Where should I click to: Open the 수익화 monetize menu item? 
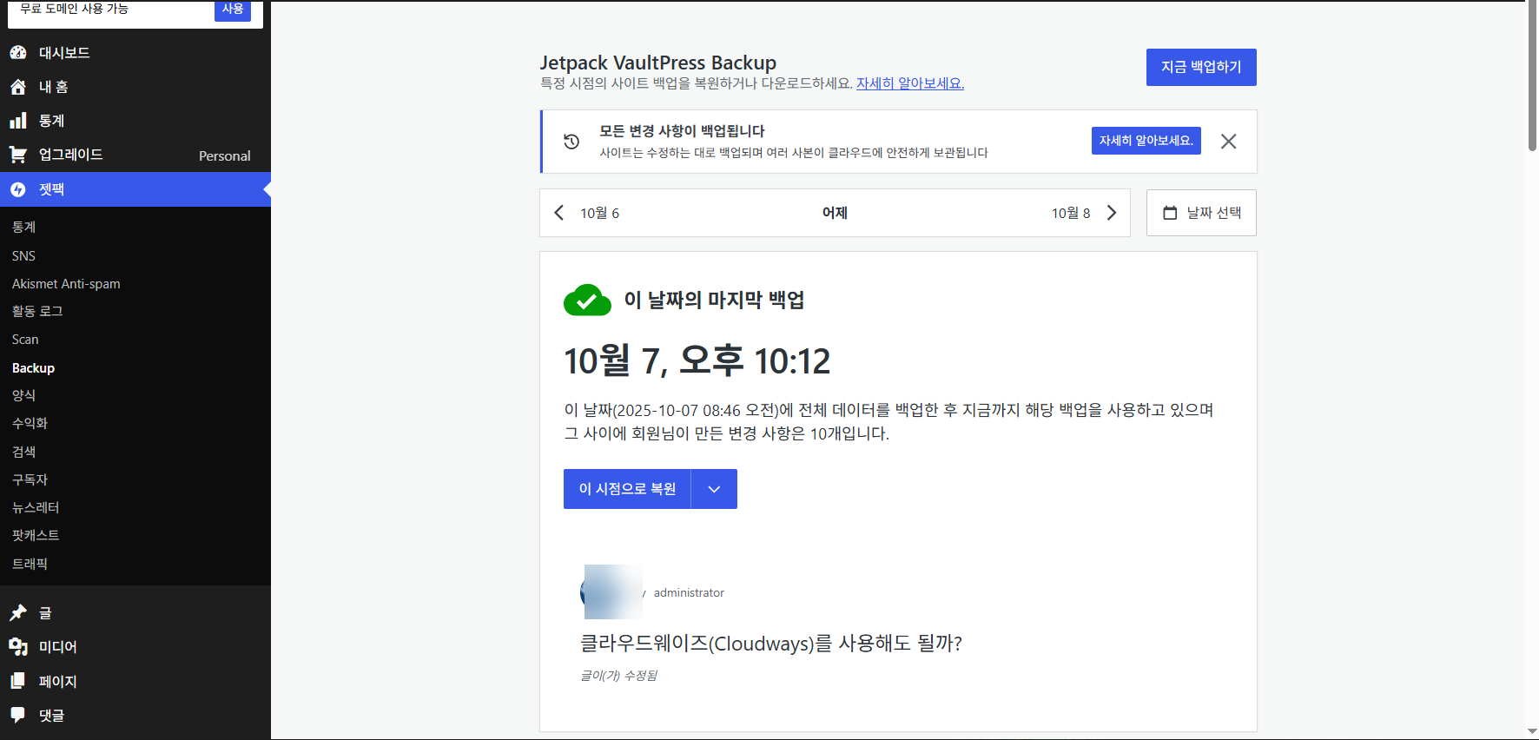(x=30, y=424)
